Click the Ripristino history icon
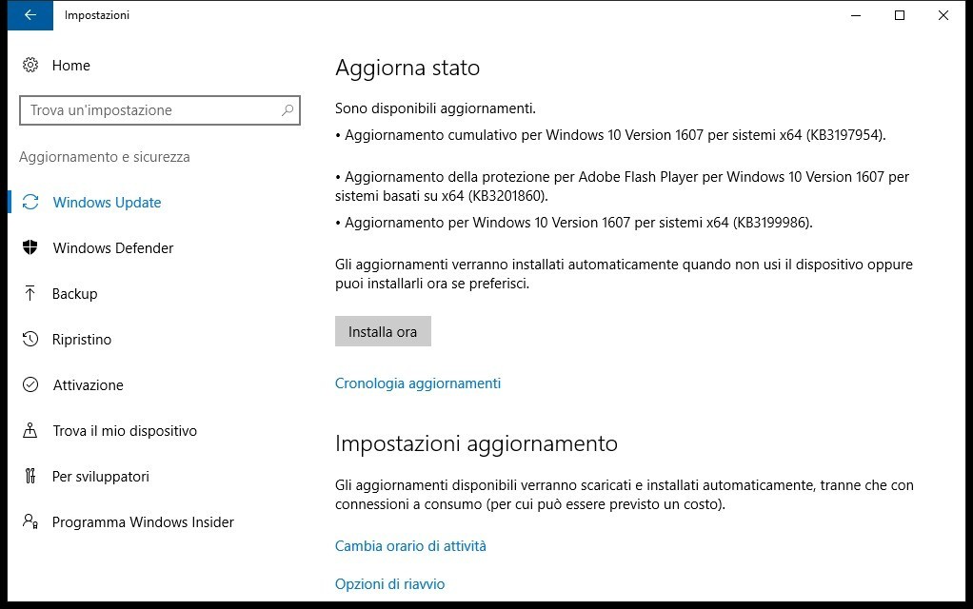 [x=30, y=340]
